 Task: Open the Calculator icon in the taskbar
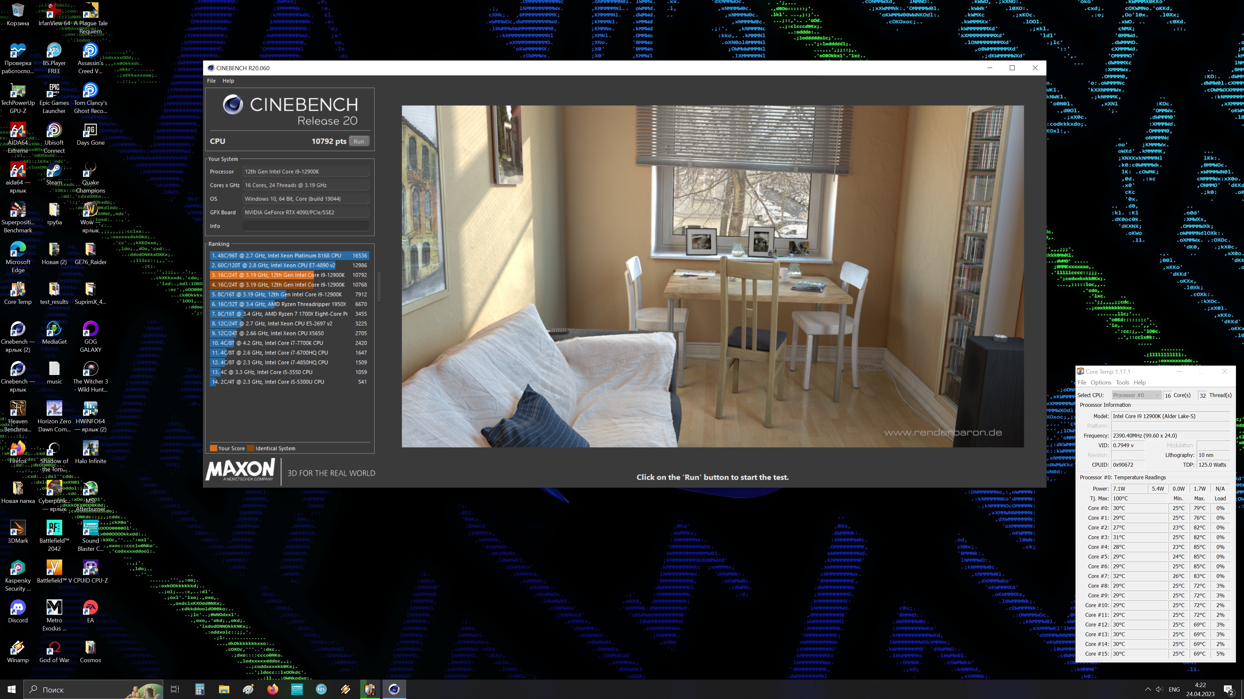(x=200, y=689)
